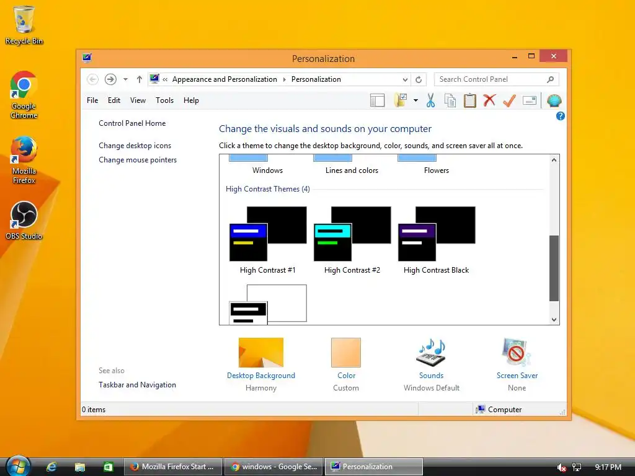Click the Personalization window title icon

click(x=87, y=58)
